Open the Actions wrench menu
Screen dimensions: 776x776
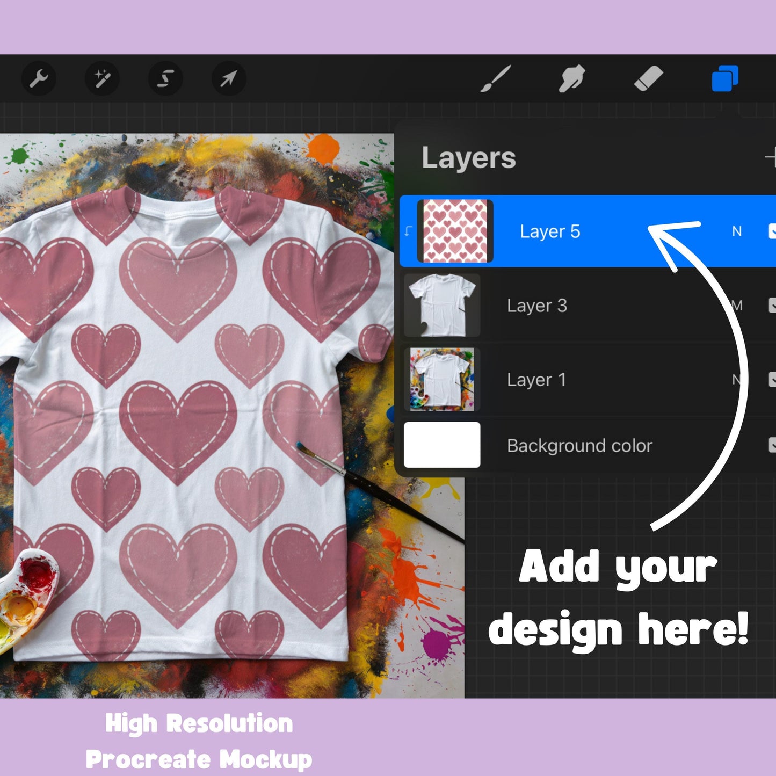pyautogui.click(x=38, y=78)
